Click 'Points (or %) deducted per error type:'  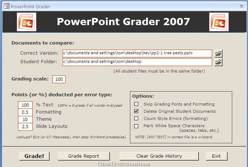click(62, 95)
